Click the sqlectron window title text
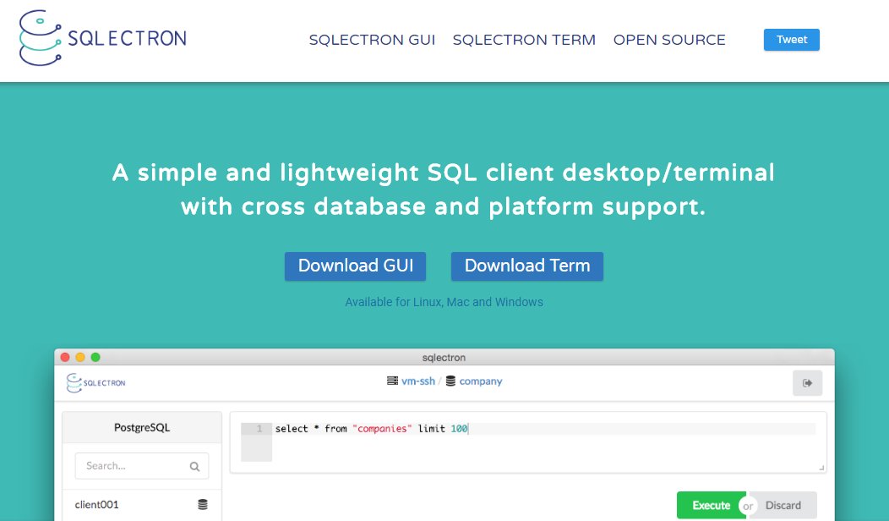Image resolution: width=889 pixels, height=521 pixels. [x=444, y=358]
